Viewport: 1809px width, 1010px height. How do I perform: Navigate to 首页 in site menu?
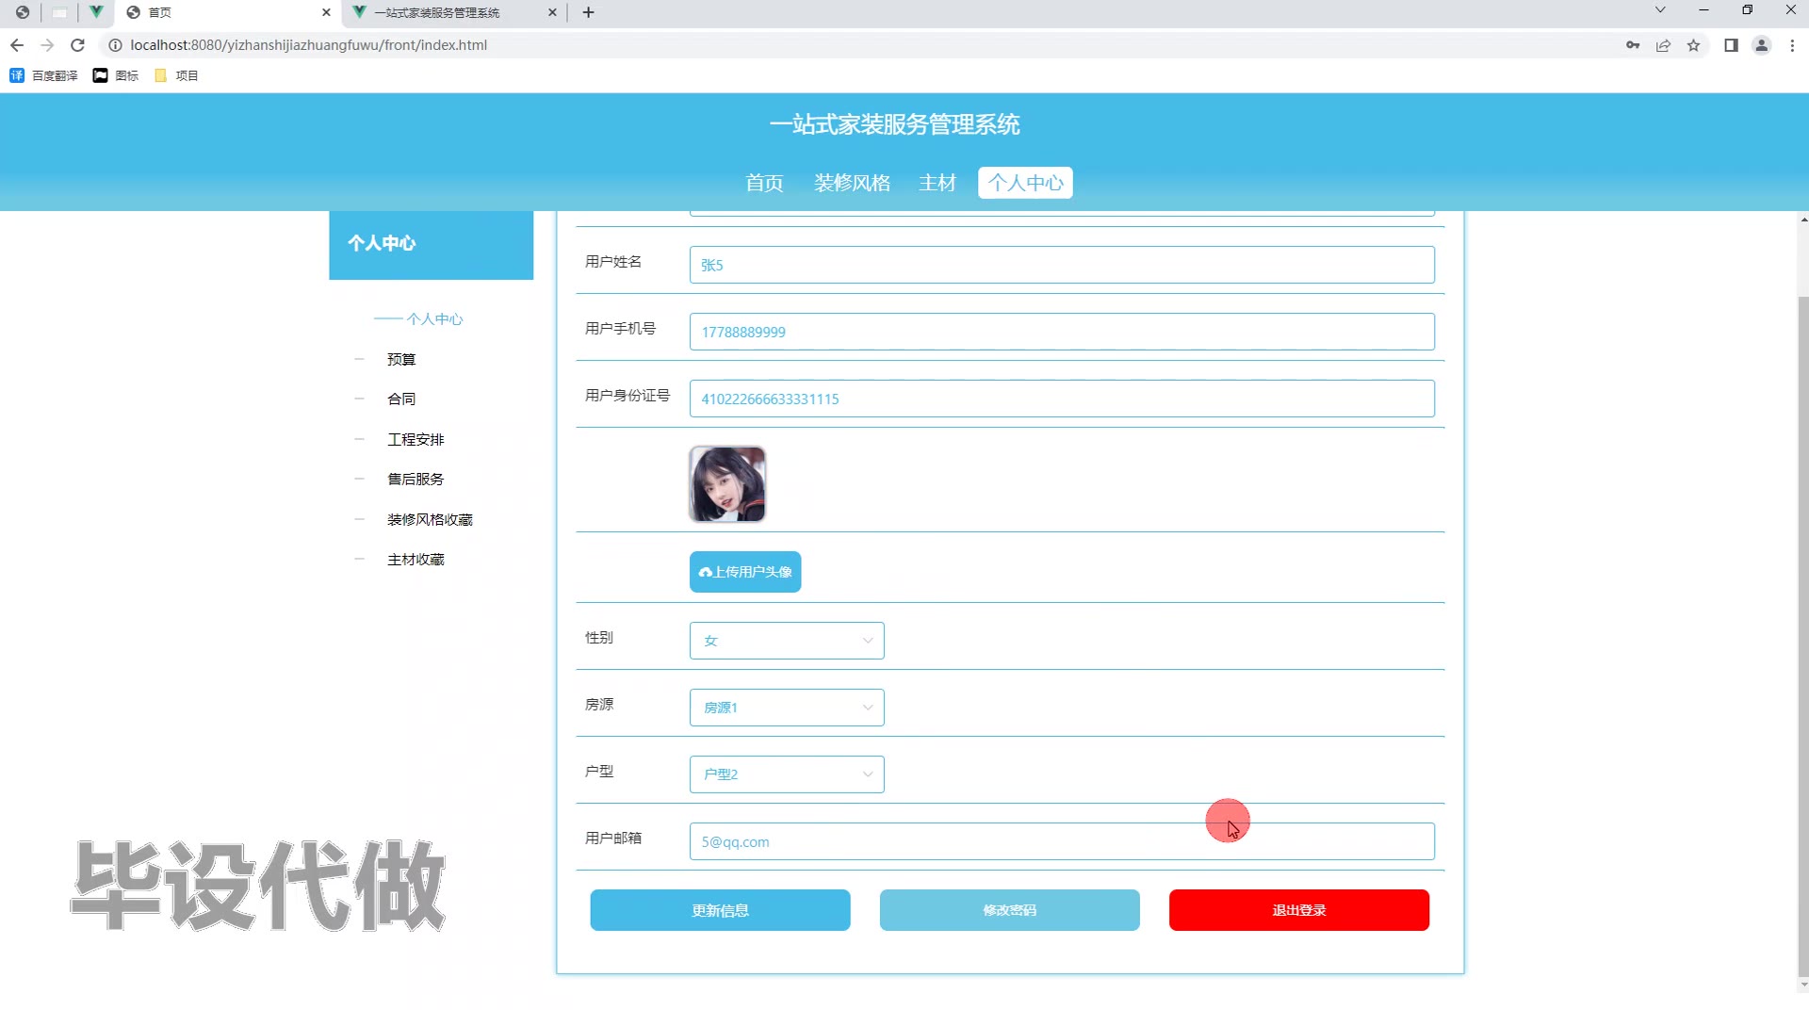[764, 183]
